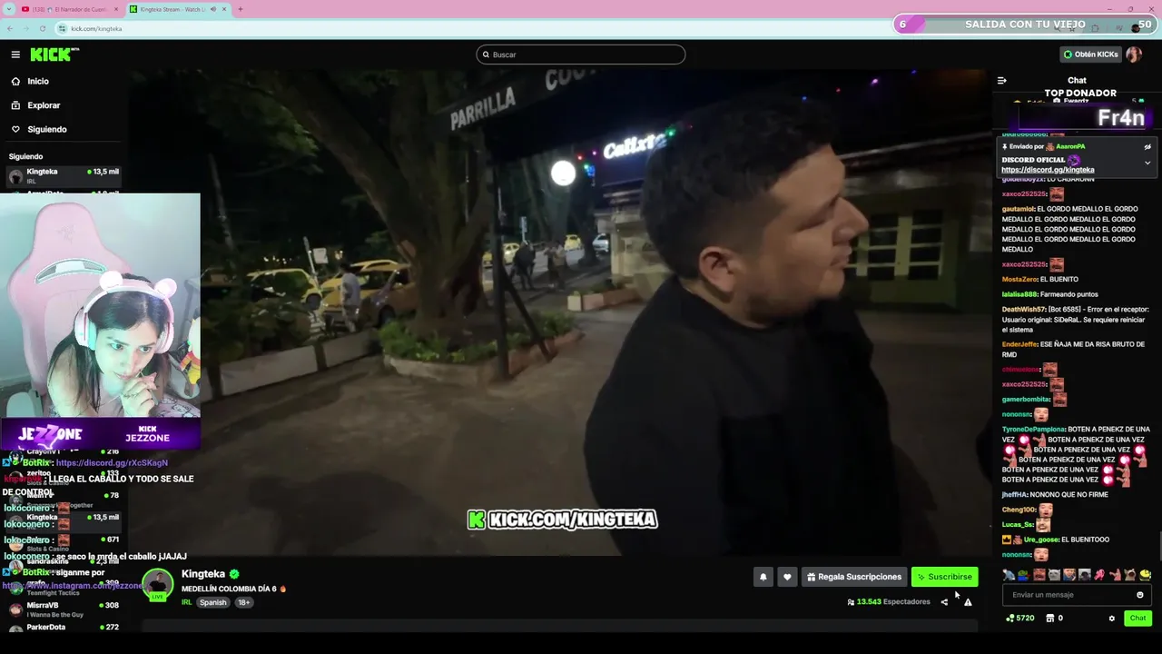Click the IRL category link
This screenshot has width=1162, height=654.
tap(186, 602)
